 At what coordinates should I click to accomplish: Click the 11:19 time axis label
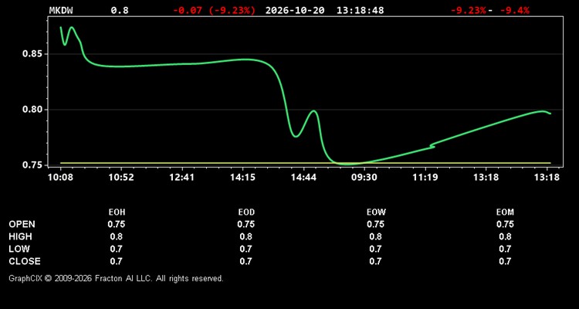425,178
